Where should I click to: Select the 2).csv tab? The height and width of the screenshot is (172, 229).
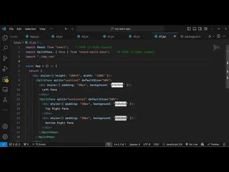coord(14,37)
